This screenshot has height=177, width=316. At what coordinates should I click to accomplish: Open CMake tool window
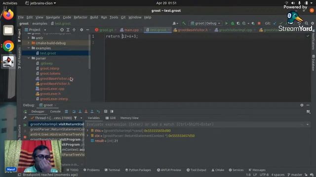218,170
